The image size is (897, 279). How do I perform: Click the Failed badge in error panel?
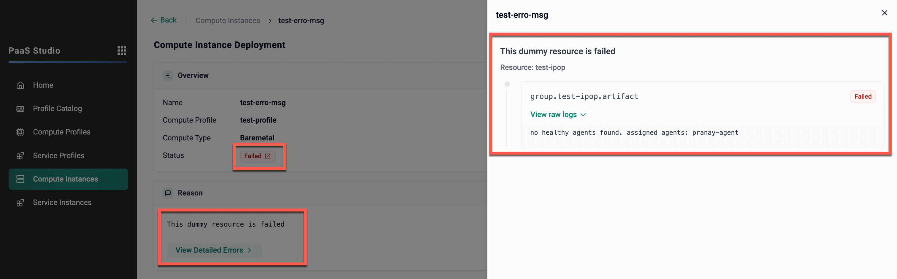coord(863,97)
